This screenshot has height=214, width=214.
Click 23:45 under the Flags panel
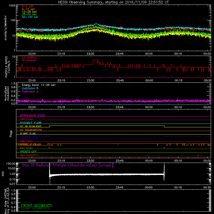click(x=120, y=161)
